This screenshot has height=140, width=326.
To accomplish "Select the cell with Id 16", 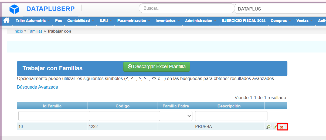I will click(x=52, y=127).
